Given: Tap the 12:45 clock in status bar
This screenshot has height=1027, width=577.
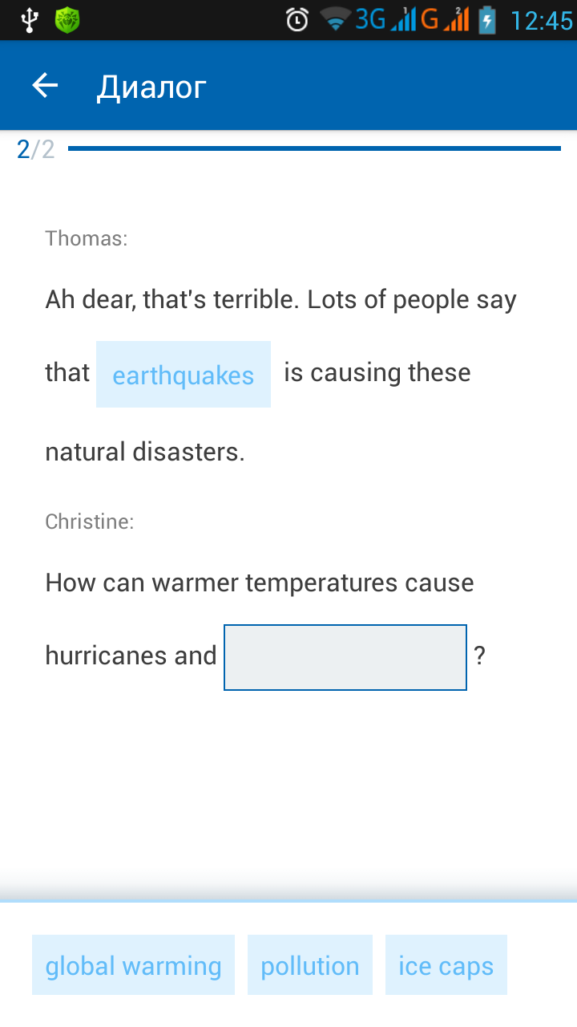Looking at the screenshot, I should 542,20.
